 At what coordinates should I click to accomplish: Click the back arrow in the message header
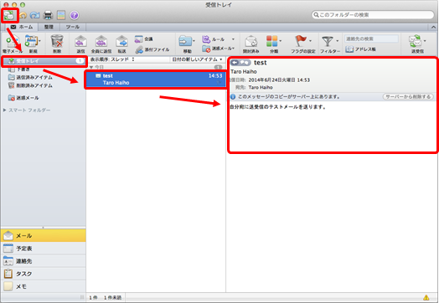click(x=235, y=63)
